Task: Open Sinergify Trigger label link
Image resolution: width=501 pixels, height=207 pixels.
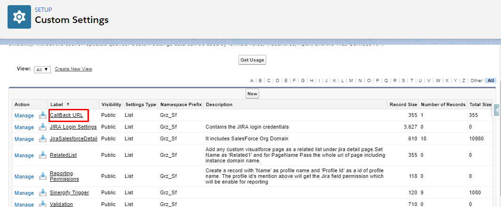Action: click(69, 192)
